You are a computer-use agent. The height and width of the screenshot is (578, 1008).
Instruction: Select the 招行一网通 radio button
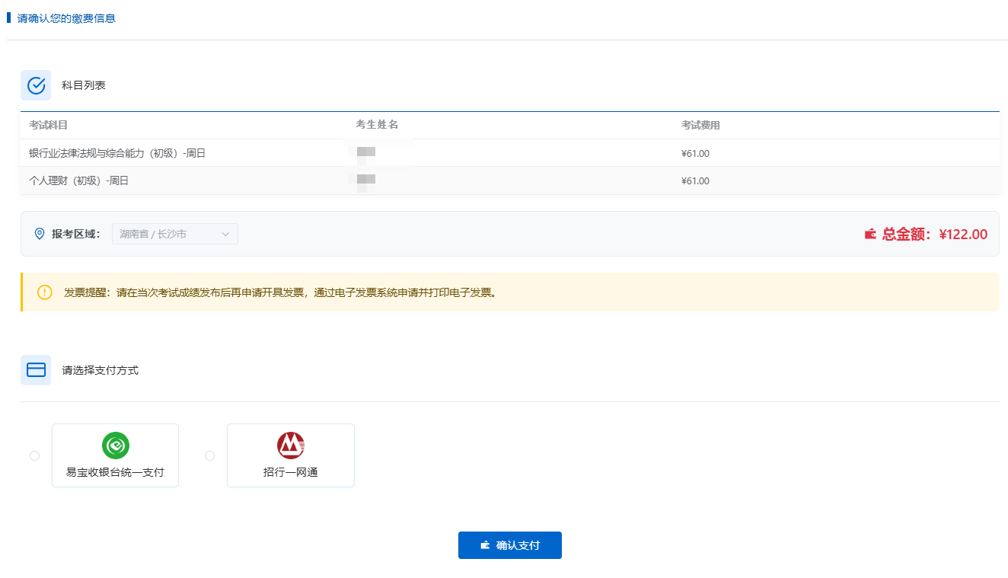pos(210,455)
